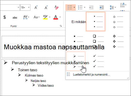Open the font name dropdown arrow

click(x=18, y=7)
